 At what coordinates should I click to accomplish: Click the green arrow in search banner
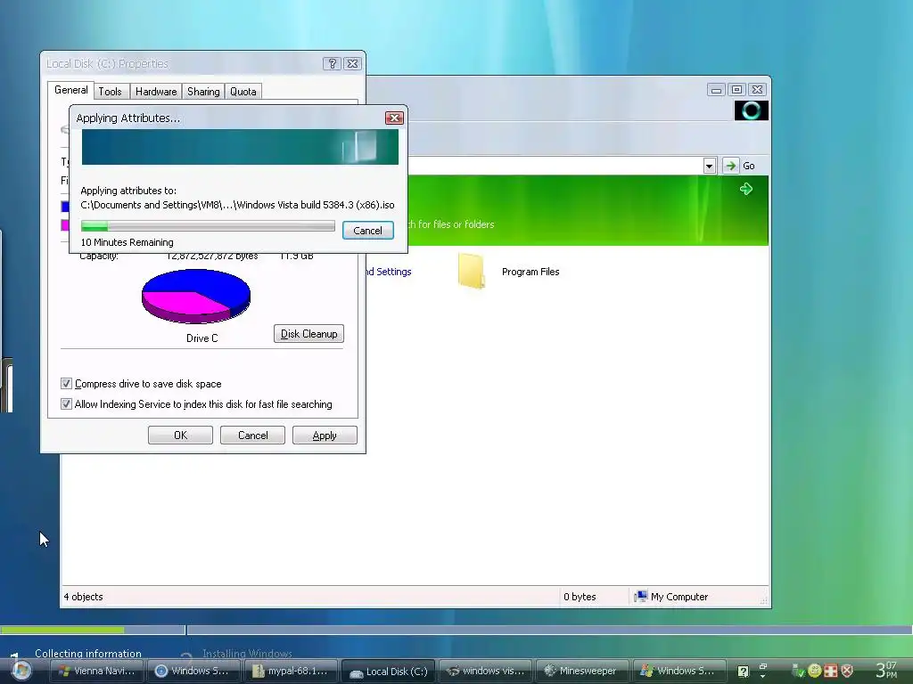[x=746, y=189]
